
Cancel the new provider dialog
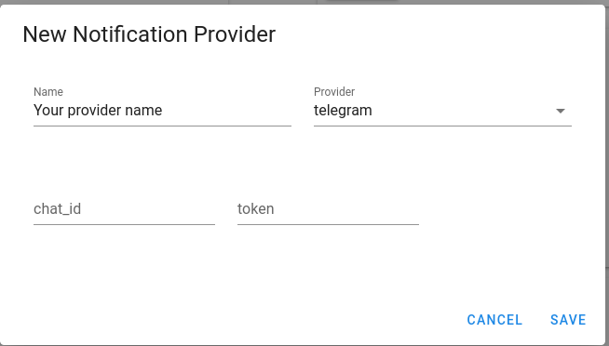point(494,320)
